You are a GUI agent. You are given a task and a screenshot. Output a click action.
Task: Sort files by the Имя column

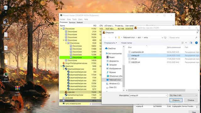(x=130, y=47)
